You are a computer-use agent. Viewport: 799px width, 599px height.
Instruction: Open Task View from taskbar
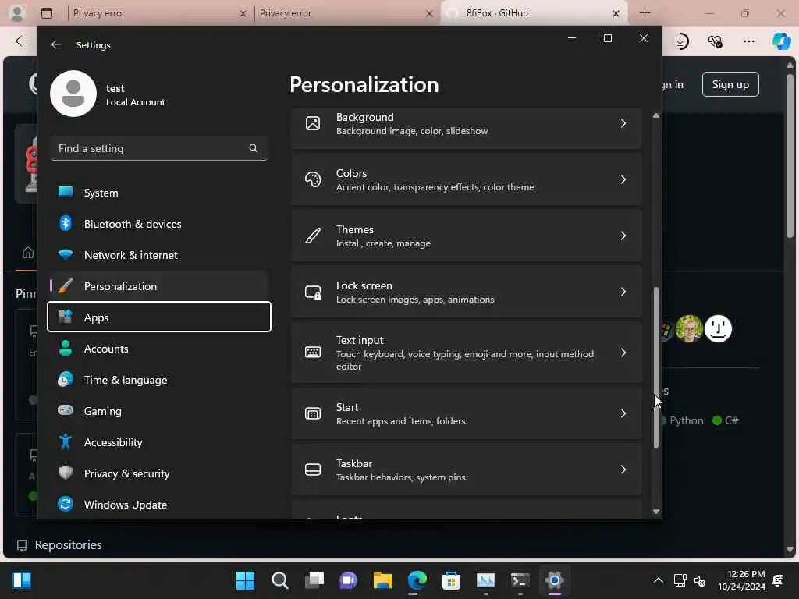tap(314, 580)
